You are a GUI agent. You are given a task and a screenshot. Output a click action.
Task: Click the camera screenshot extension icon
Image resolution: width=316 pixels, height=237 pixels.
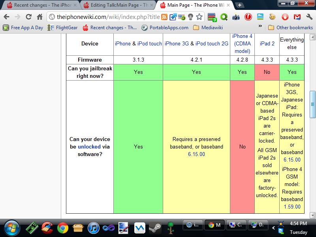236,17
